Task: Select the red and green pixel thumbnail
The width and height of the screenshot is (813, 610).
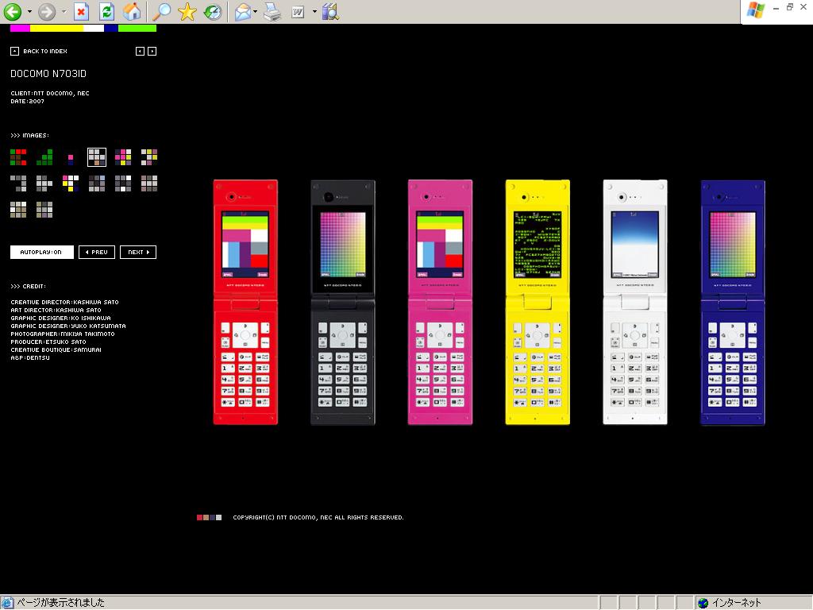Action: point(18,157)
